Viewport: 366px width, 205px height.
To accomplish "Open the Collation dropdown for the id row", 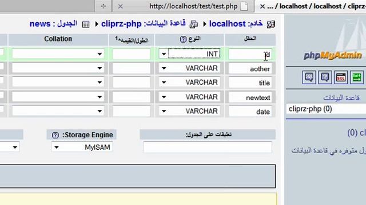I will (58, 54).
